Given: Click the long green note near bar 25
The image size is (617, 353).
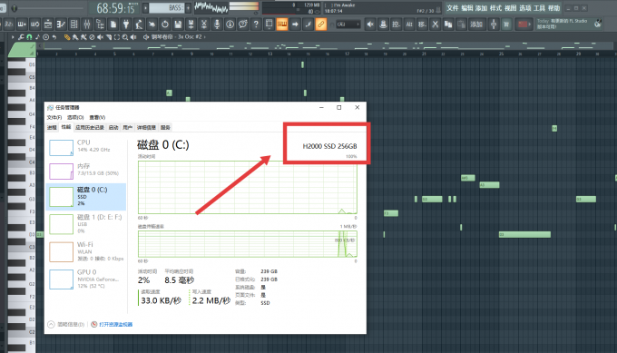Looking at the screenshot, I should [524, 234].
